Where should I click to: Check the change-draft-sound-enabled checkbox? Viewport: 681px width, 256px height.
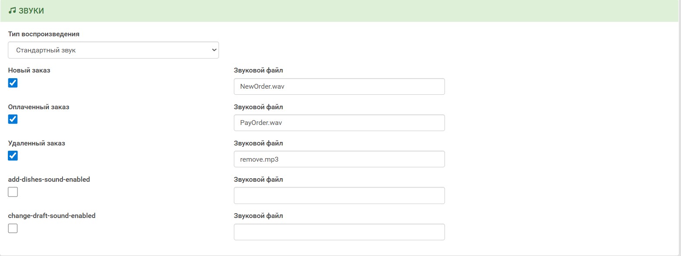13,228
